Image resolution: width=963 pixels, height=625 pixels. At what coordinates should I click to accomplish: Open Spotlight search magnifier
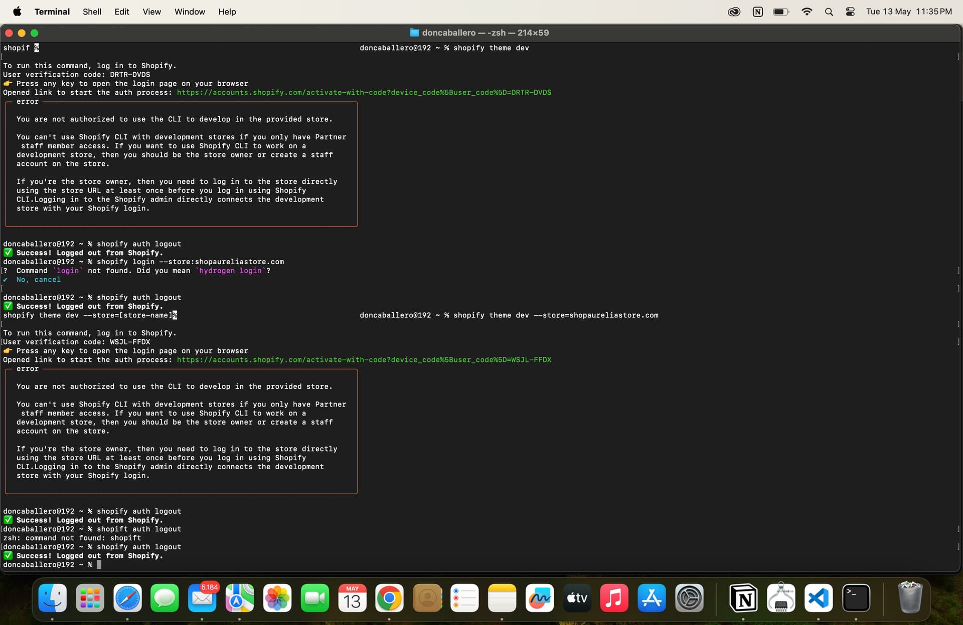[x=829, y=12]
